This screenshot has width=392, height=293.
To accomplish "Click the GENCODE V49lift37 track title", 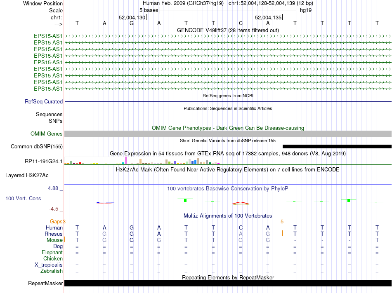I will coord(228,30).
